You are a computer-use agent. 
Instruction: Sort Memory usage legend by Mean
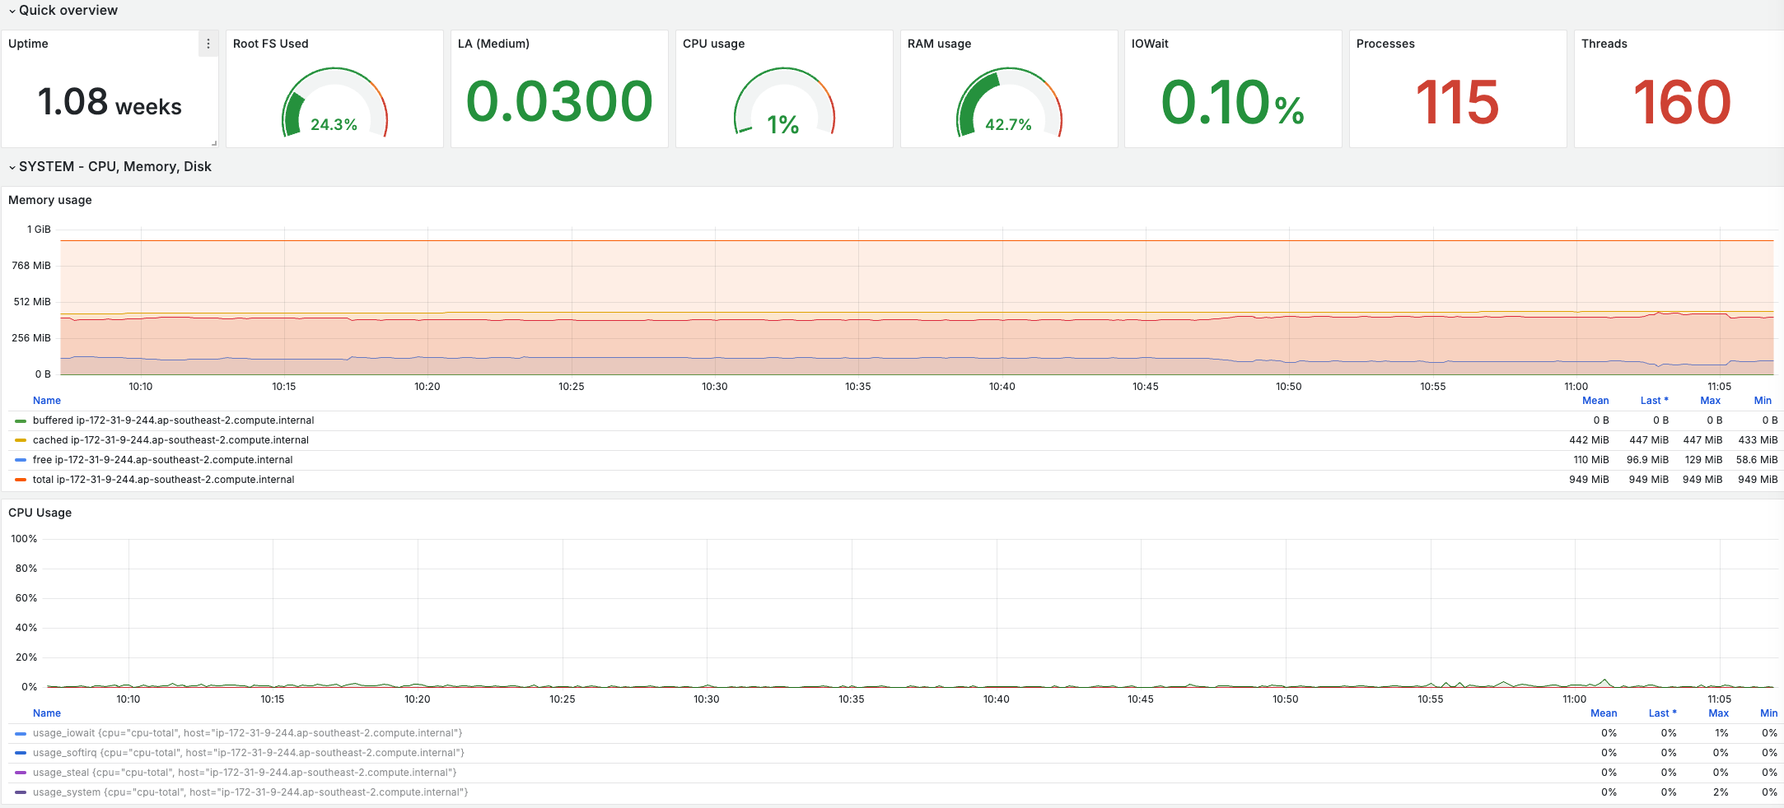pos(1595,401)
